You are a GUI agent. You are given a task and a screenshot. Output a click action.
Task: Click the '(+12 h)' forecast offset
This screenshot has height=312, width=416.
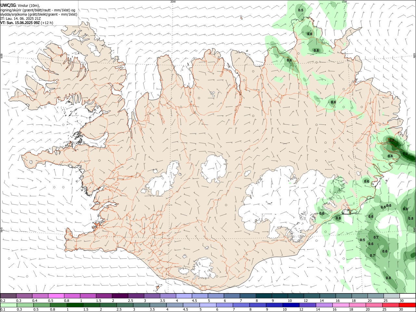click(x=47, y=23)
